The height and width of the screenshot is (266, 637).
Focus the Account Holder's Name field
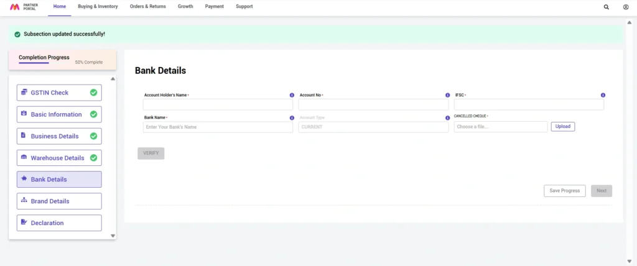tap(218, 105)
